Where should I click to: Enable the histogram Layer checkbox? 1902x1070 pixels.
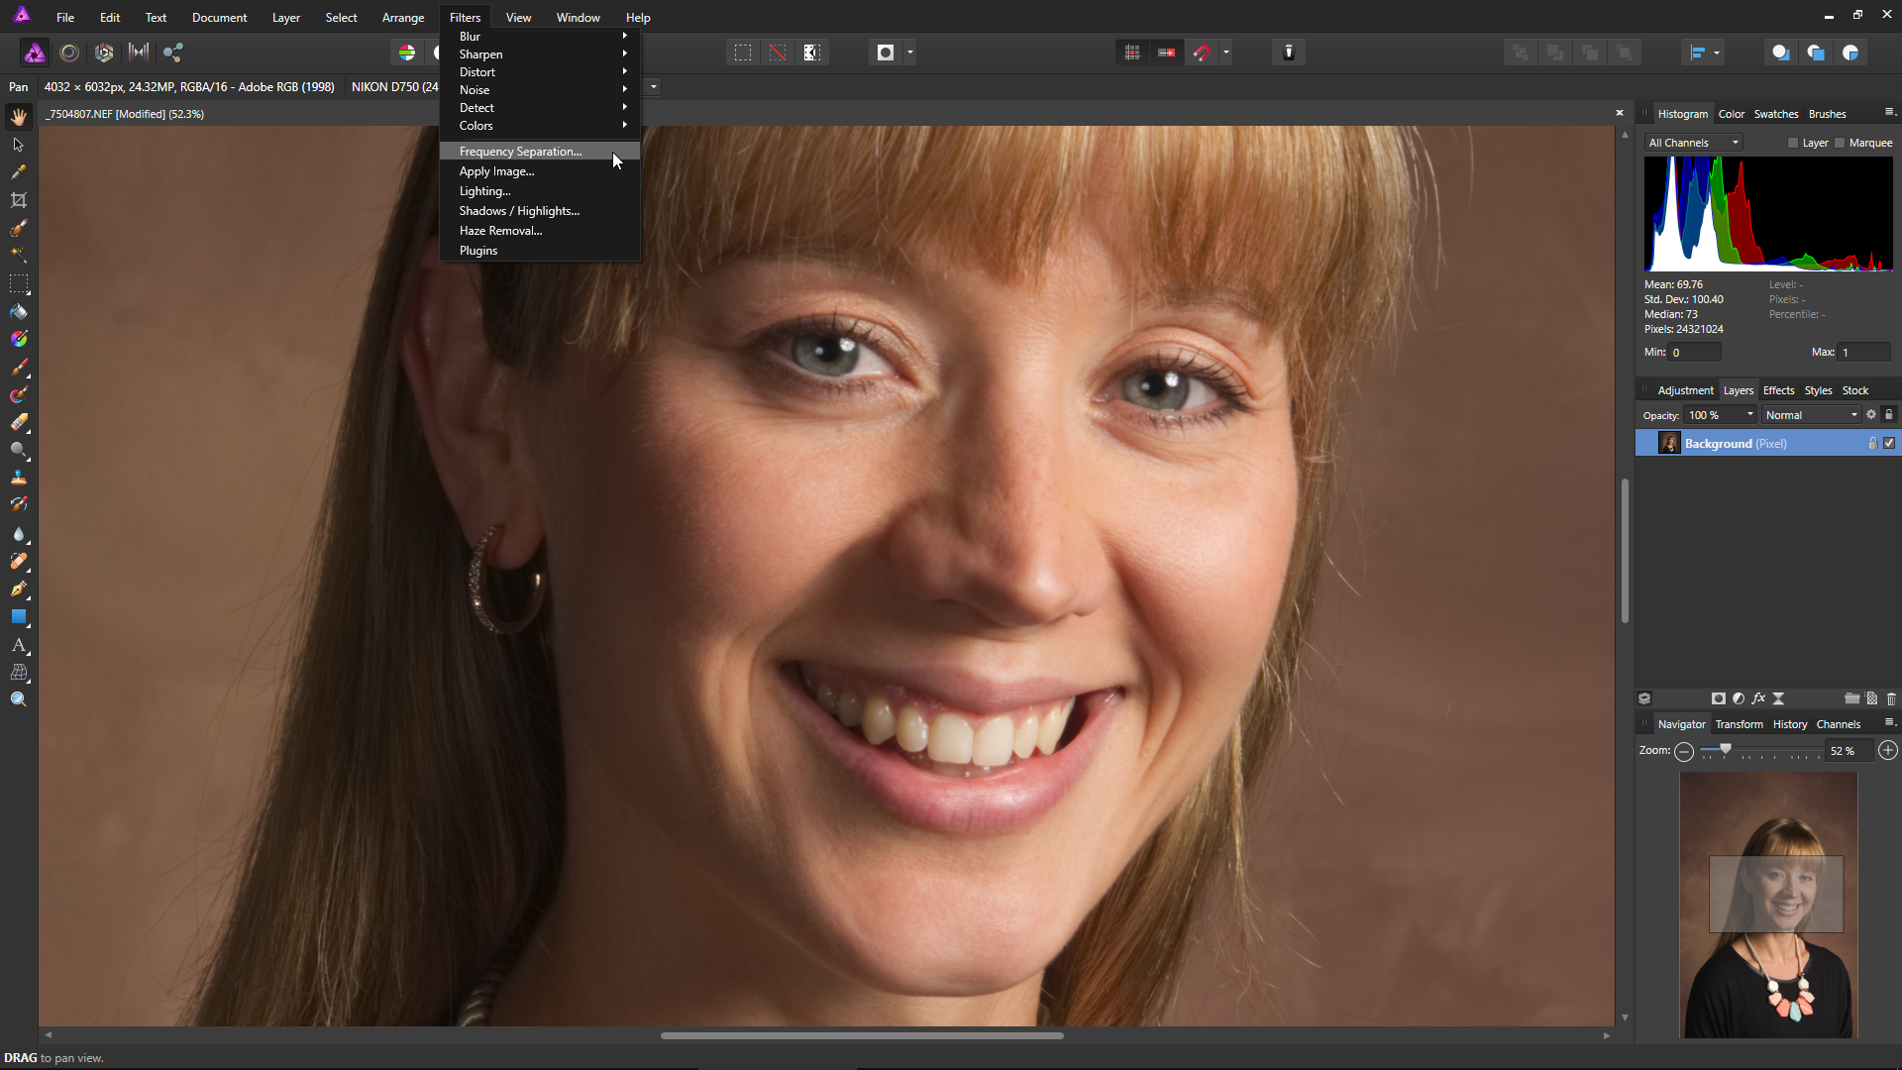pos(1793,143)
